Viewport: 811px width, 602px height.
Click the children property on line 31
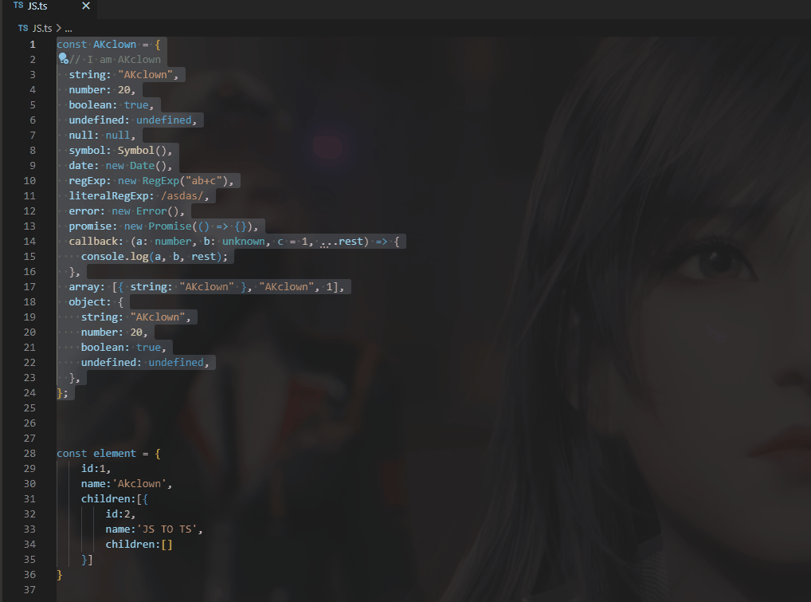point(104,498)
